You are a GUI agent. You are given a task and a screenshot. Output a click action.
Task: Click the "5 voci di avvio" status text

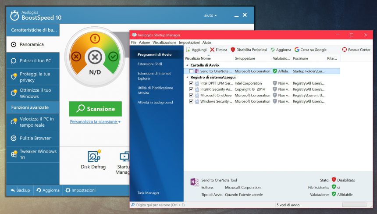[x=288, y=205]
